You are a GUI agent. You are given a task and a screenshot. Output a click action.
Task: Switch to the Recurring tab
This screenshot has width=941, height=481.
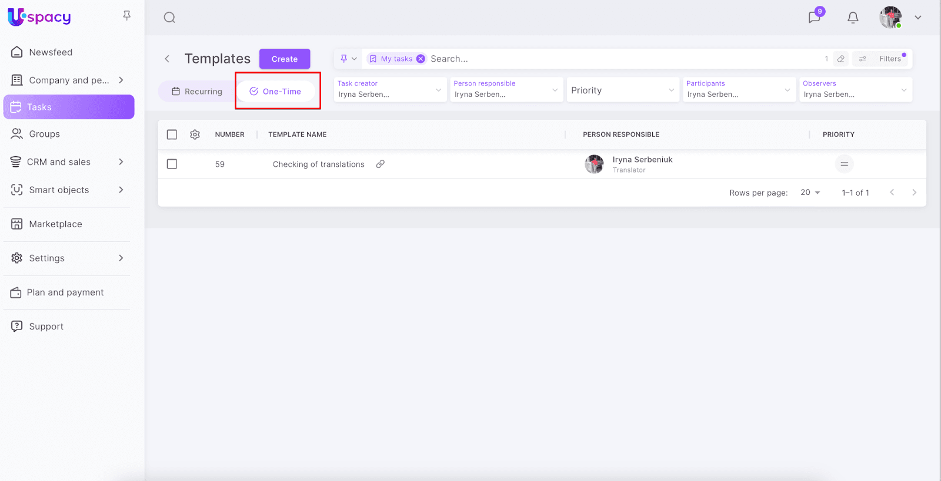pyautogui.click(x=197, y=92)
